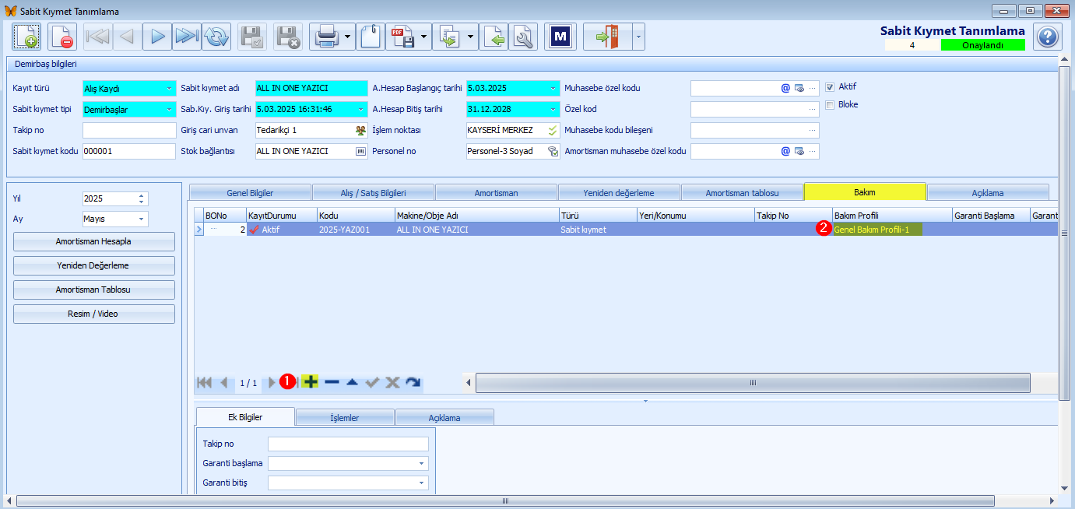Open the Kayıt türü dropdown
This screenshot has height=509, width=1075.
[x=169, y=88]
